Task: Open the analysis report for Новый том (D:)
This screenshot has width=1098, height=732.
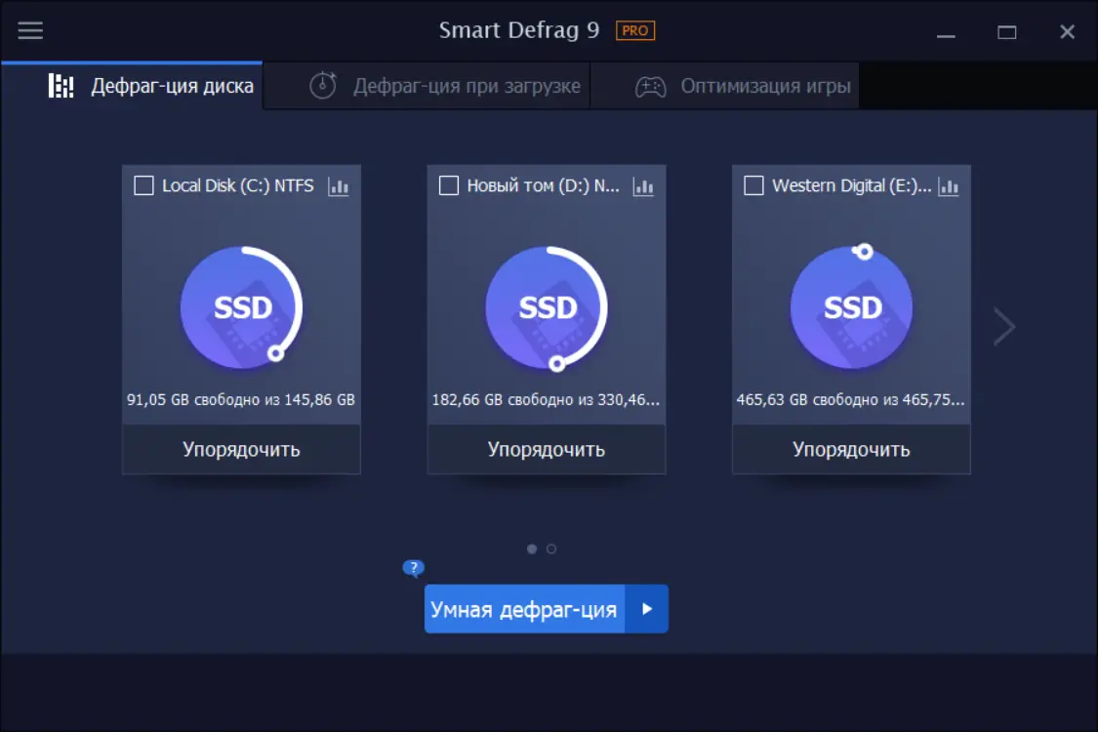Action: click(643, 185)
